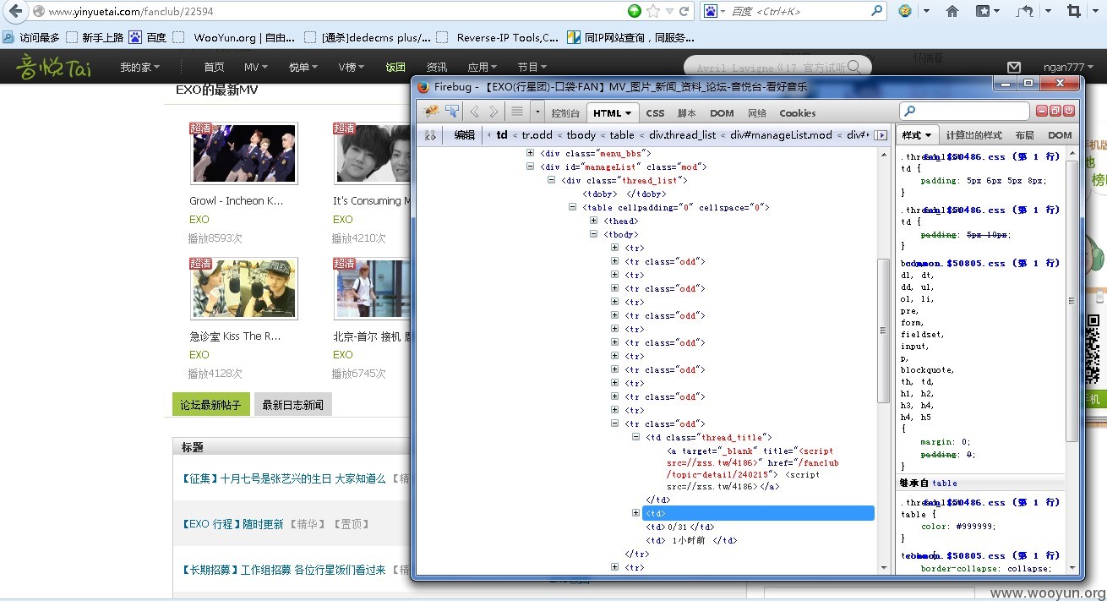Switch to Firebug 网络 tab
Image resolution: width=1107 pixels, height=601 pixels.
(756, 112)
